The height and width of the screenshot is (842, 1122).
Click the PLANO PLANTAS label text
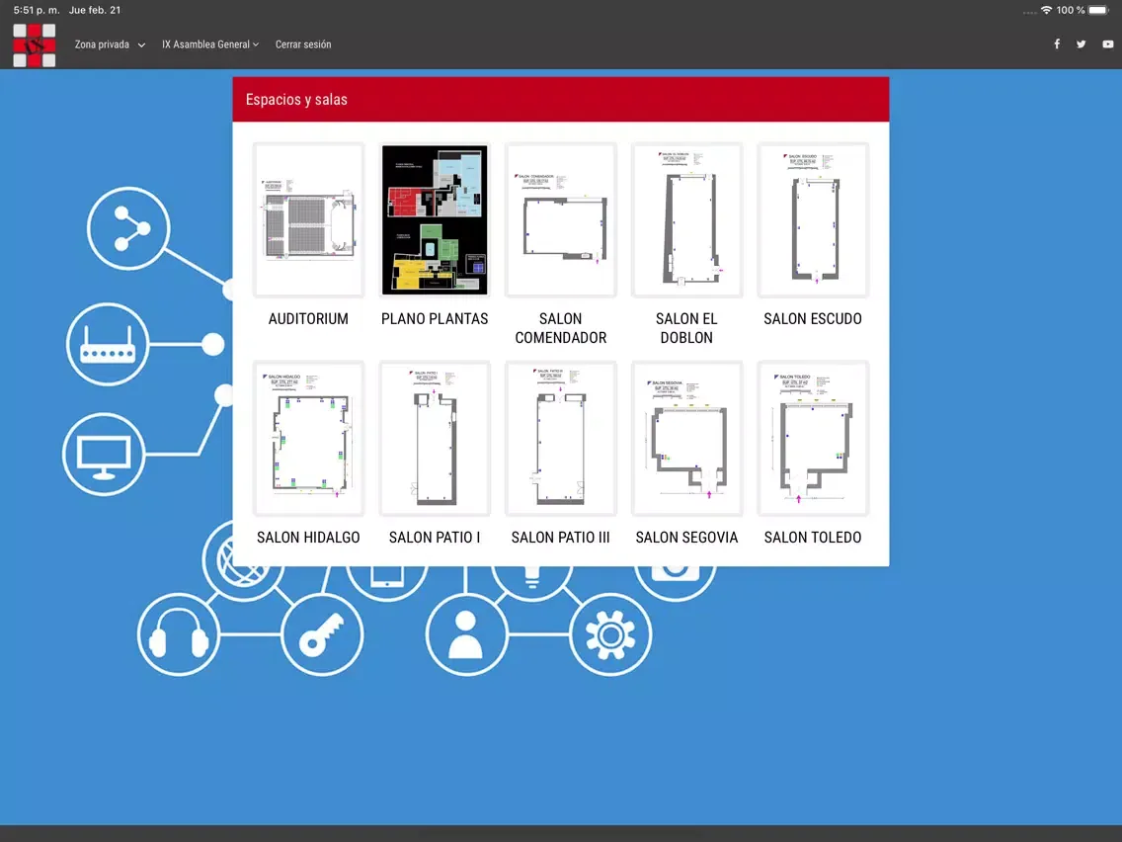pos(435,319)
